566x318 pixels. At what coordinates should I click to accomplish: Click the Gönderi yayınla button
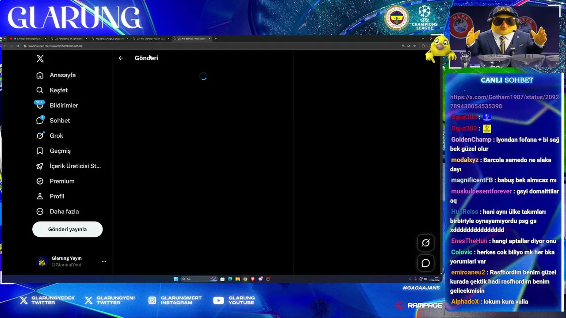click(x=67, y=229)
